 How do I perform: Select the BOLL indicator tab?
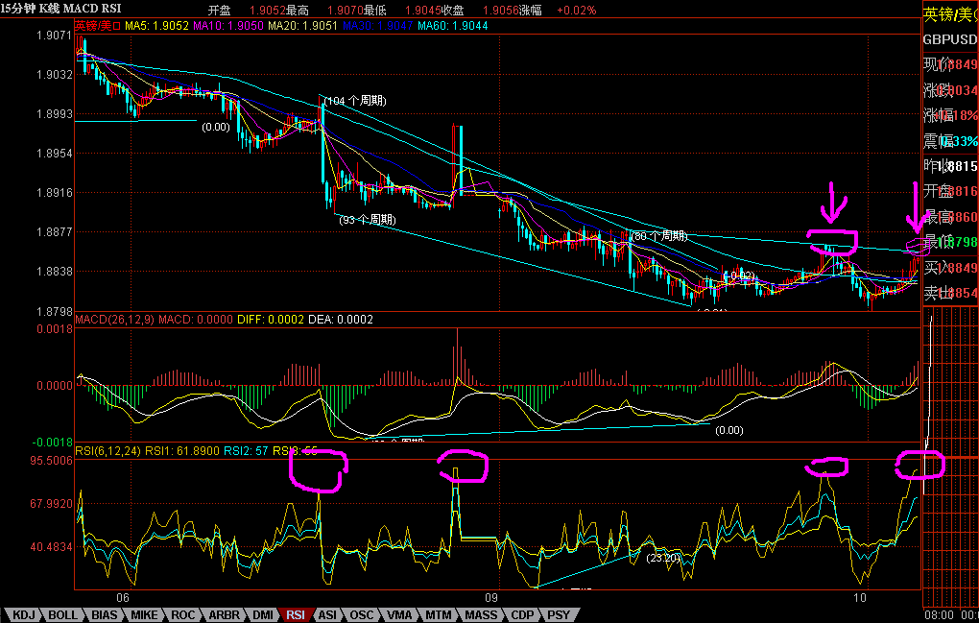click(63, 614)
